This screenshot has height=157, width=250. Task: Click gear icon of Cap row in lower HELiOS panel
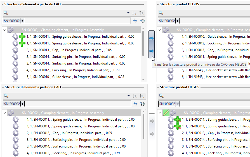pos(171,133)
